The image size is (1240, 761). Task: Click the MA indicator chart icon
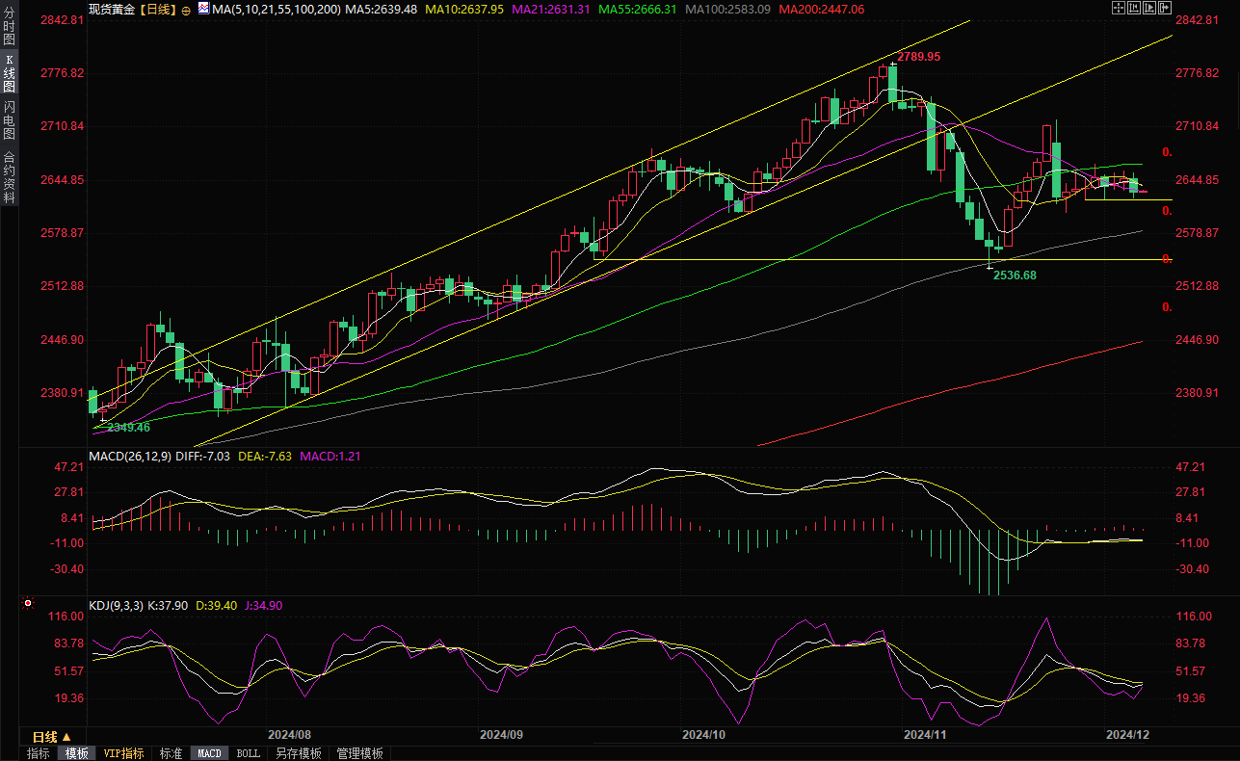pyautogui.click(x=203, y=9)
